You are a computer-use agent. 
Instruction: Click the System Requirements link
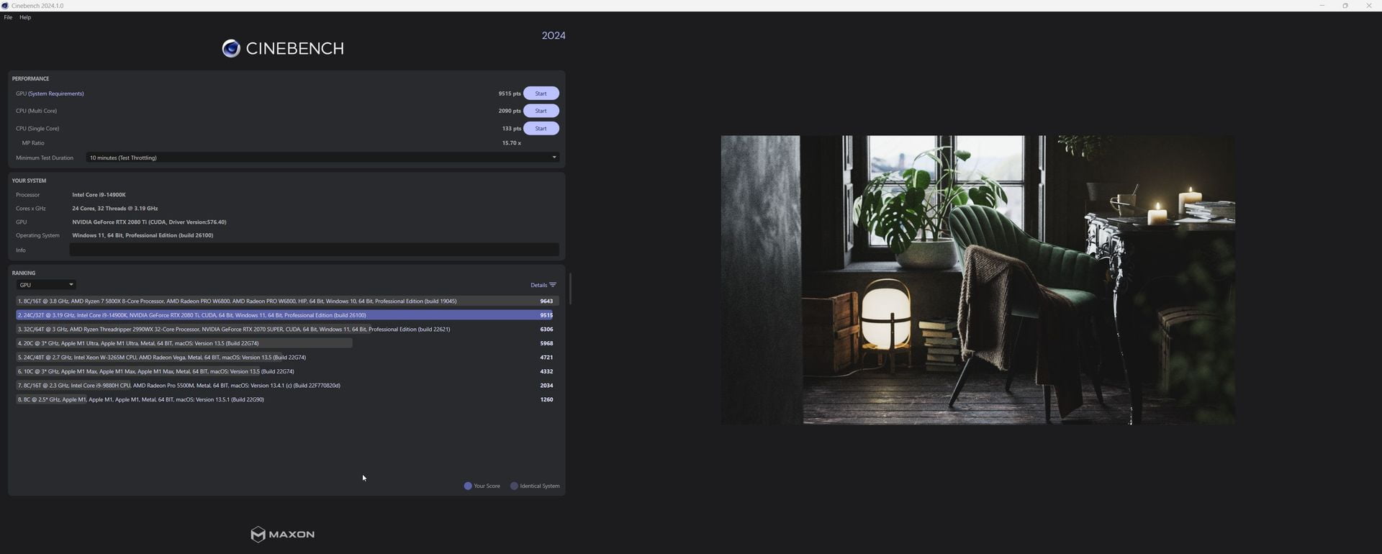[56, 94]
